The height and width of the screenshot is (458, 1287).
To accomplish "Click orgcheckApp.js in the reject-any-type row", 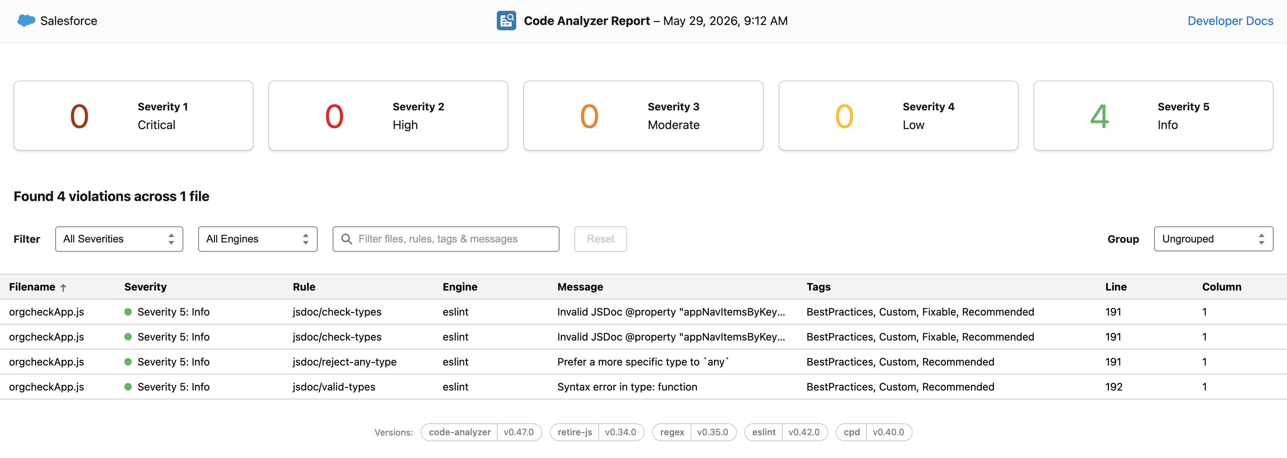I will (x=46, y=362).
